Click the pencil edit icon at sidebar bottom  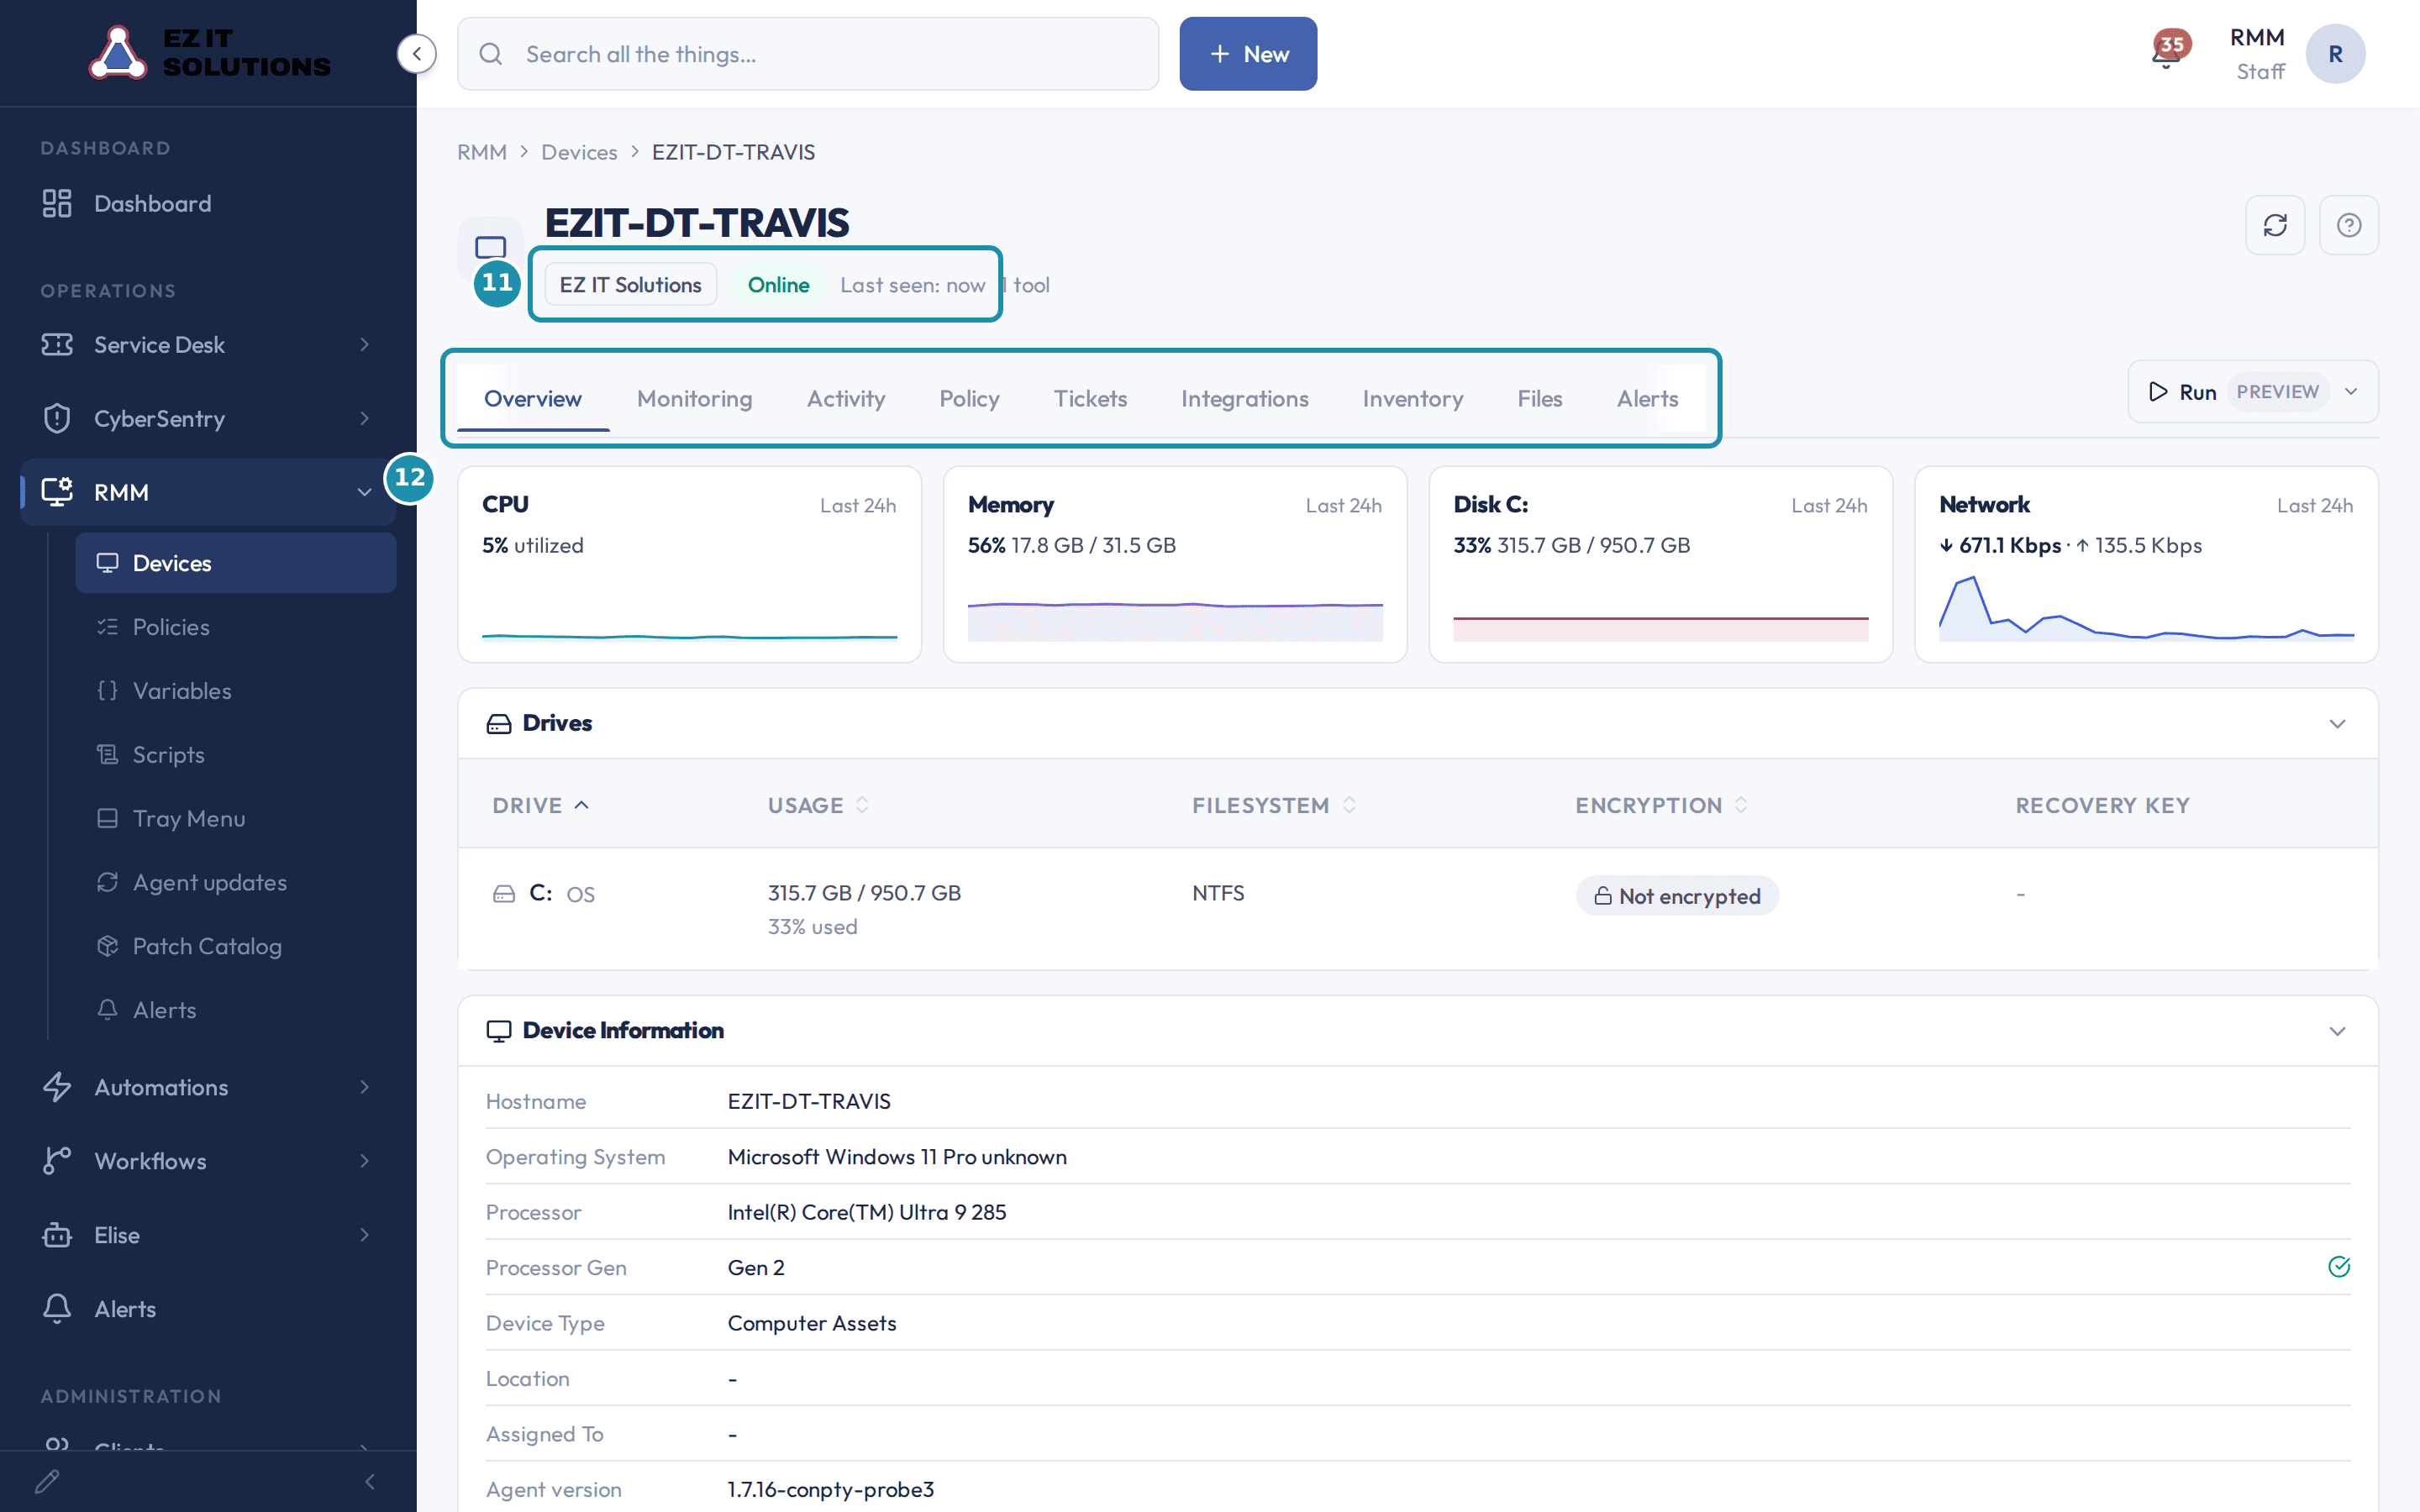pos(47,1481)
